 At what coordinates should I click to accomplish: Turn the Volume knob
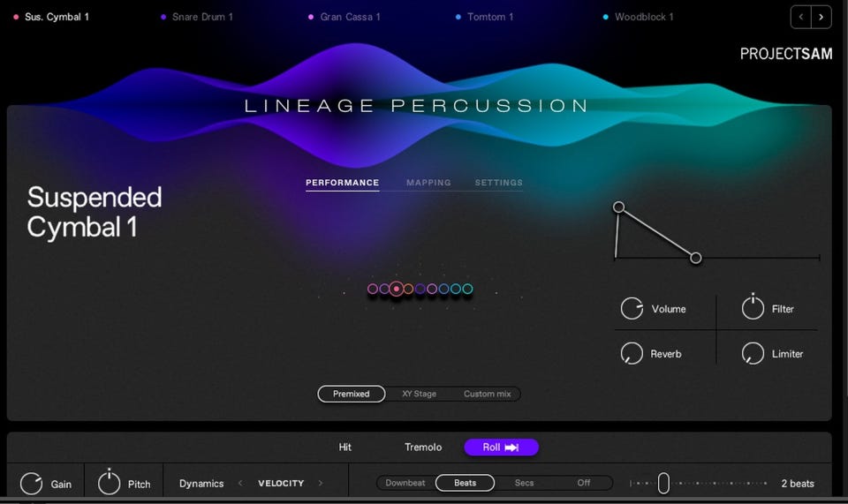(631, 308)
